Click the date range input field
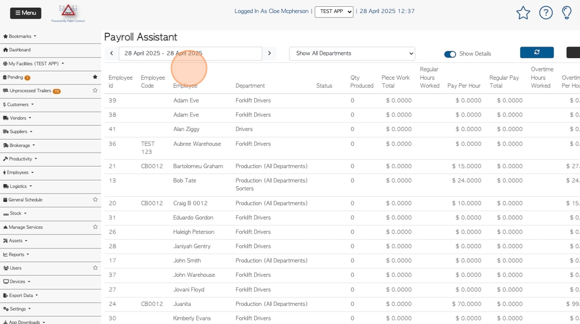 tap(190, 53)
